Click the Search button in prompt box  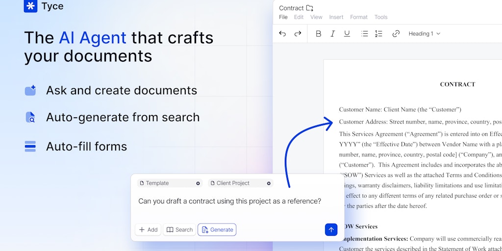click(x=179, y=229)
